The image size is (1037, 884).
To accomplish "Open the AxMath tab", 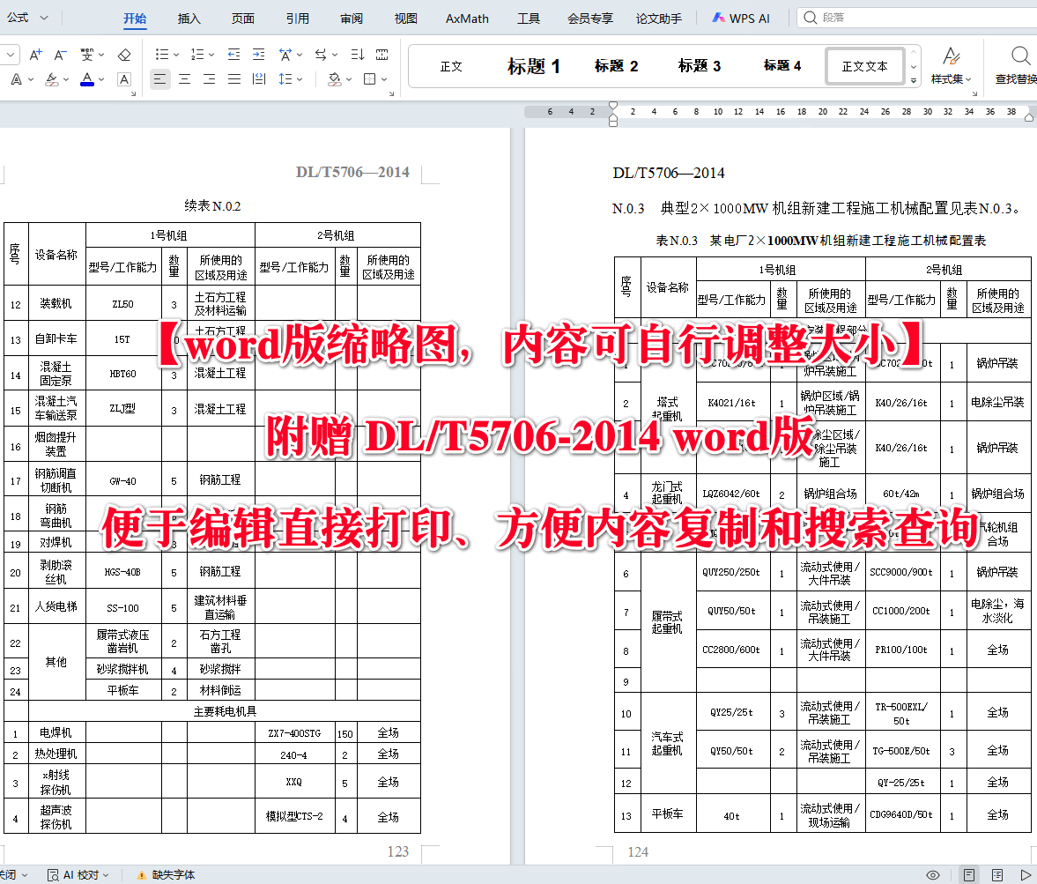I will [x=467, y=19].
